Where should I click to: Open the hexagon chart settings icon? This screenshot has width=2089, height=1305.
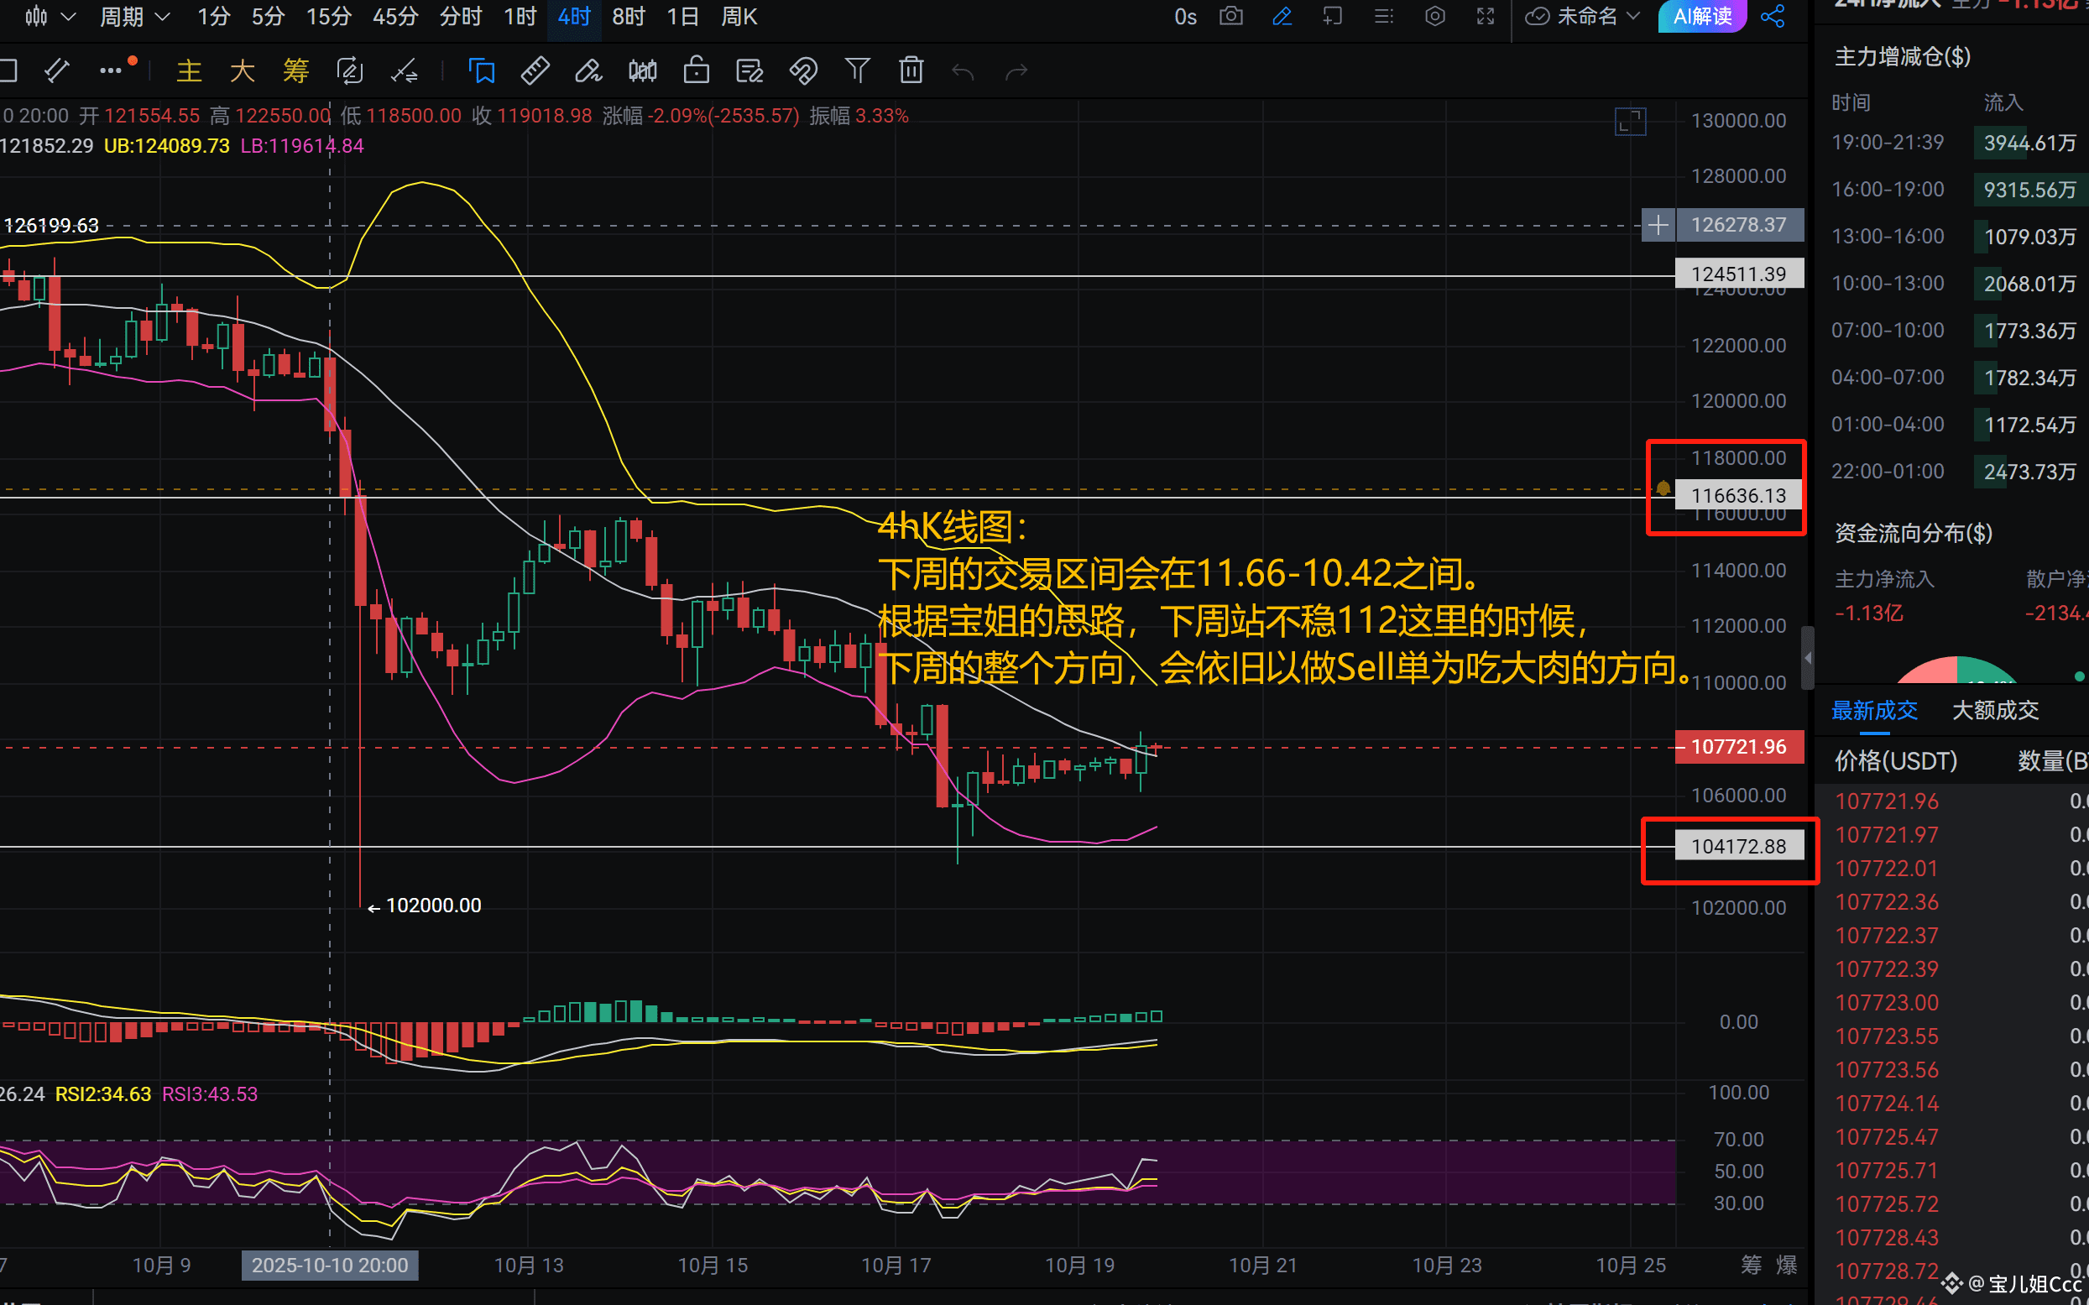coord(1434,17)
